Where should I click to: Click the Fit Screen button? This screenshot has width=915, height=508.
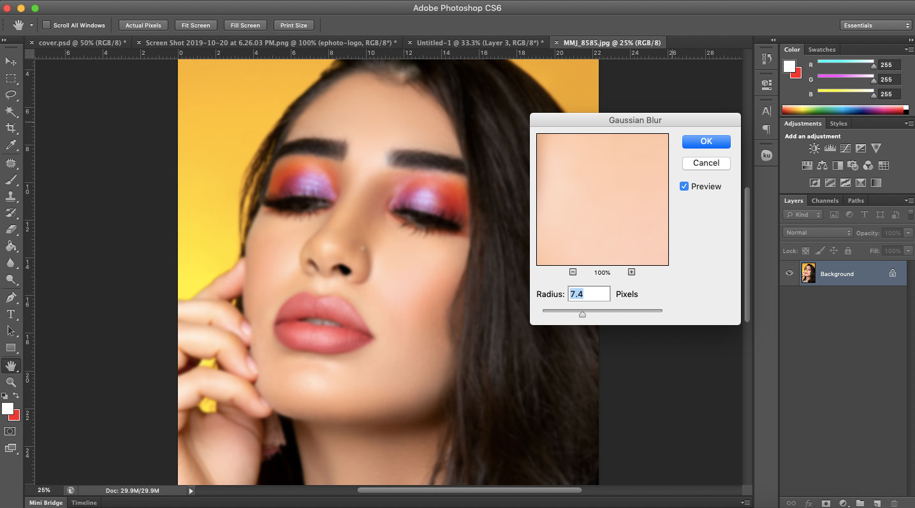(x=196, y=25)
